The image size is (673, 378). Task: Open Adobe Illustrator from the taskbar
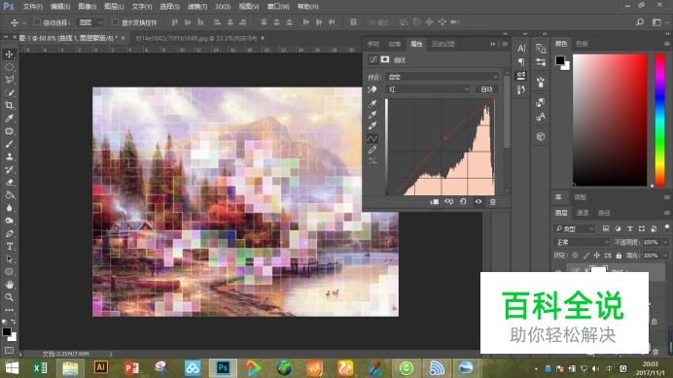point(101,367)
